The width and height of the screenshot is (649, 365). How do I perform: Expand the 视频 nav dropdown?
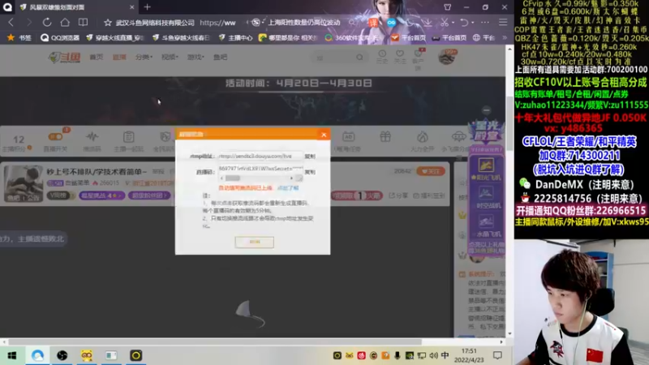click(170, 57)
